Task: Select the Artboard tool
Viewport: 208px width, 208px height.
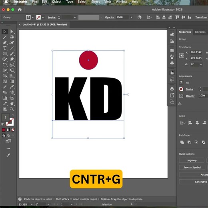Action: 12,98
